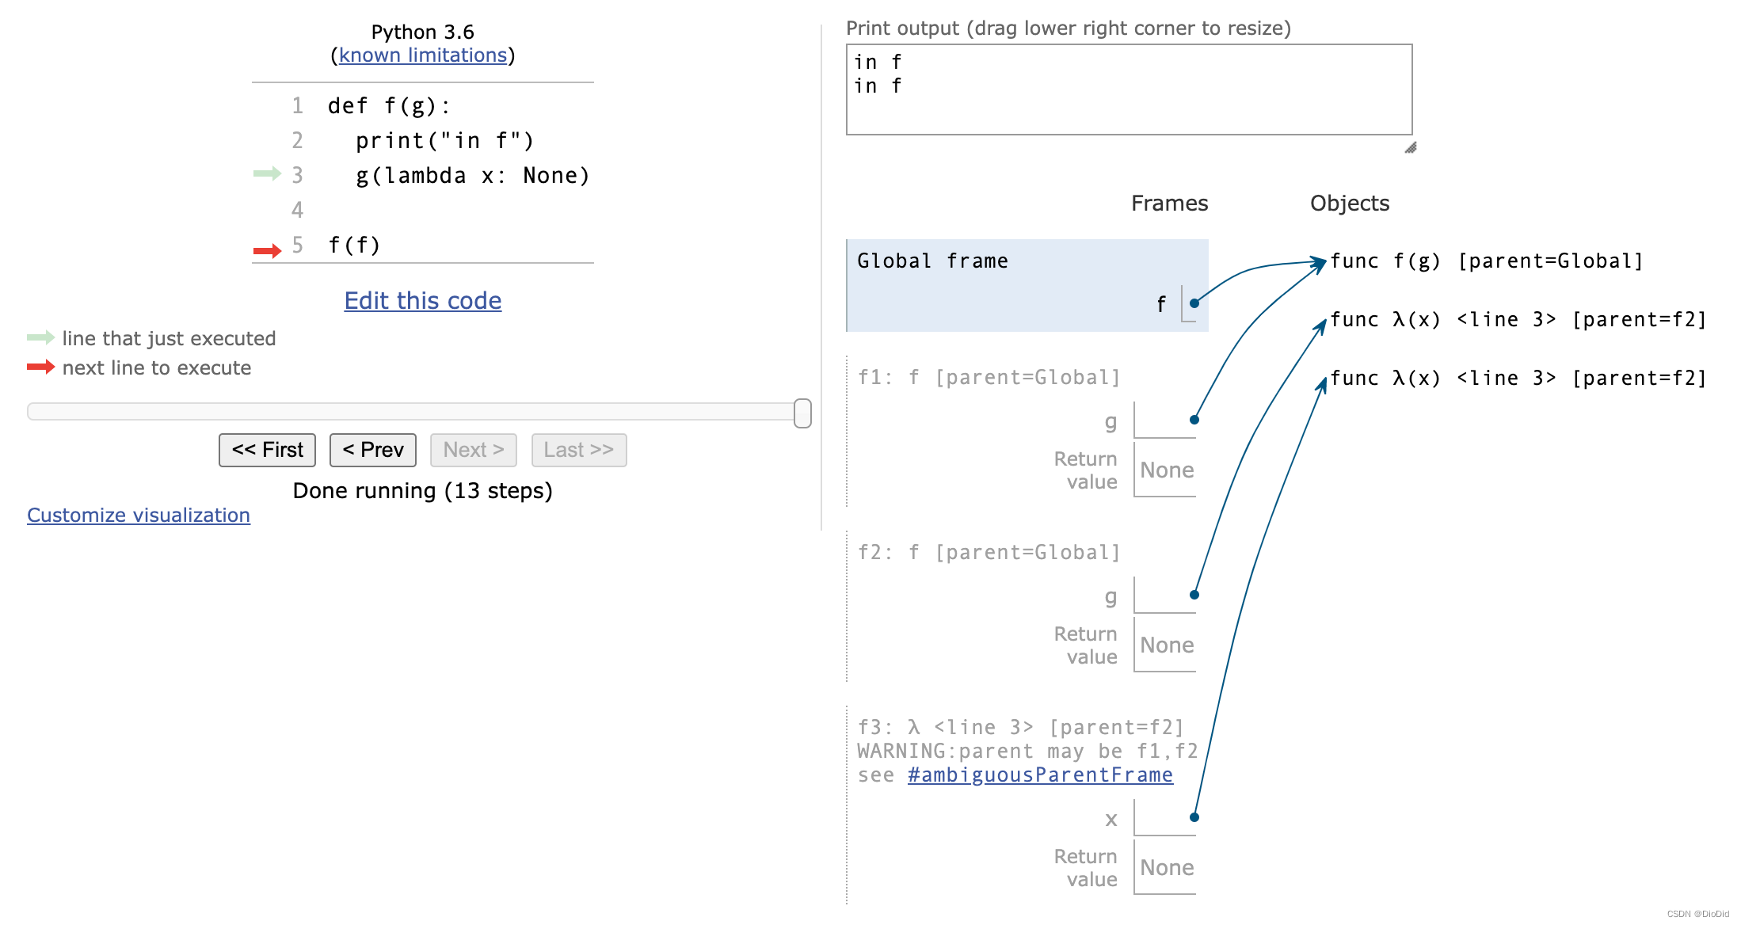This screenshot has height=925, width=1741.
Task: Click the red arrow in the legend
Action: [40, 367]
